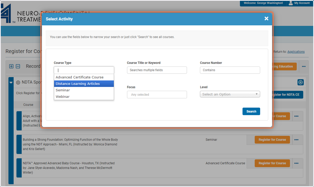Open more options for the Miami seminar row

296,140
